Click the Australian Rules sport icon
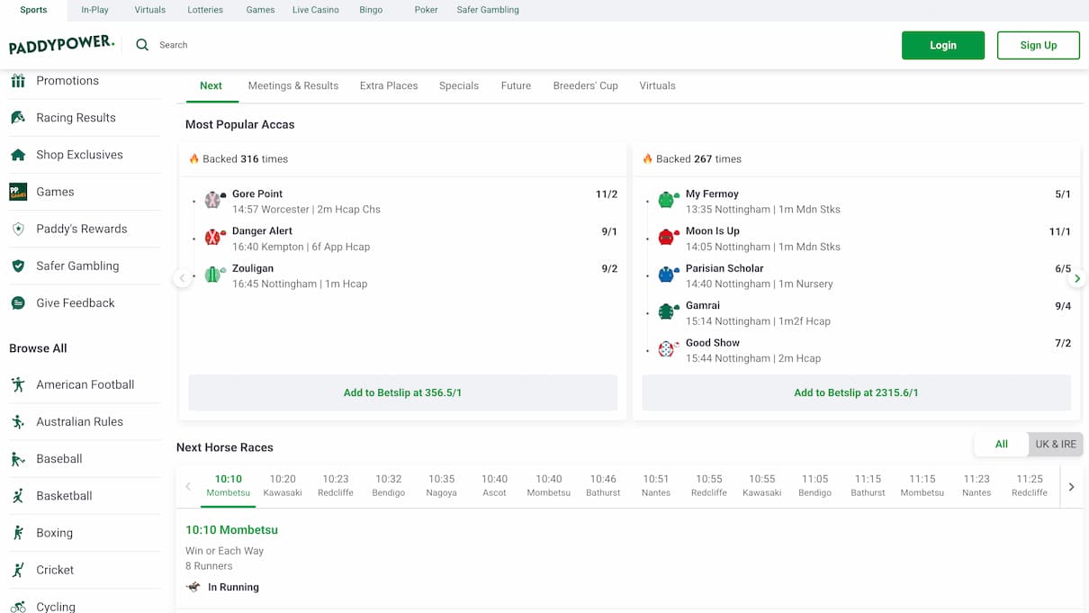 coord(18,421)
